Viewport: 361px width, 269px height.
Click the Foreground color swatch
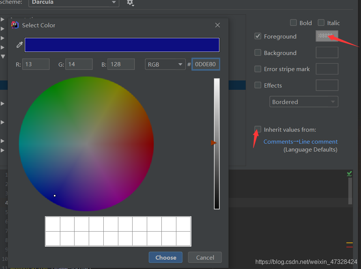pyautogui.click(x=327, y=36)
